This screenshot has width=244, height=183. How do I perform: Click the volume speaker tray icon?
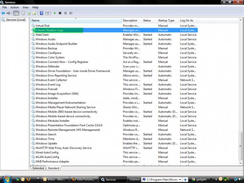[240, 179]
